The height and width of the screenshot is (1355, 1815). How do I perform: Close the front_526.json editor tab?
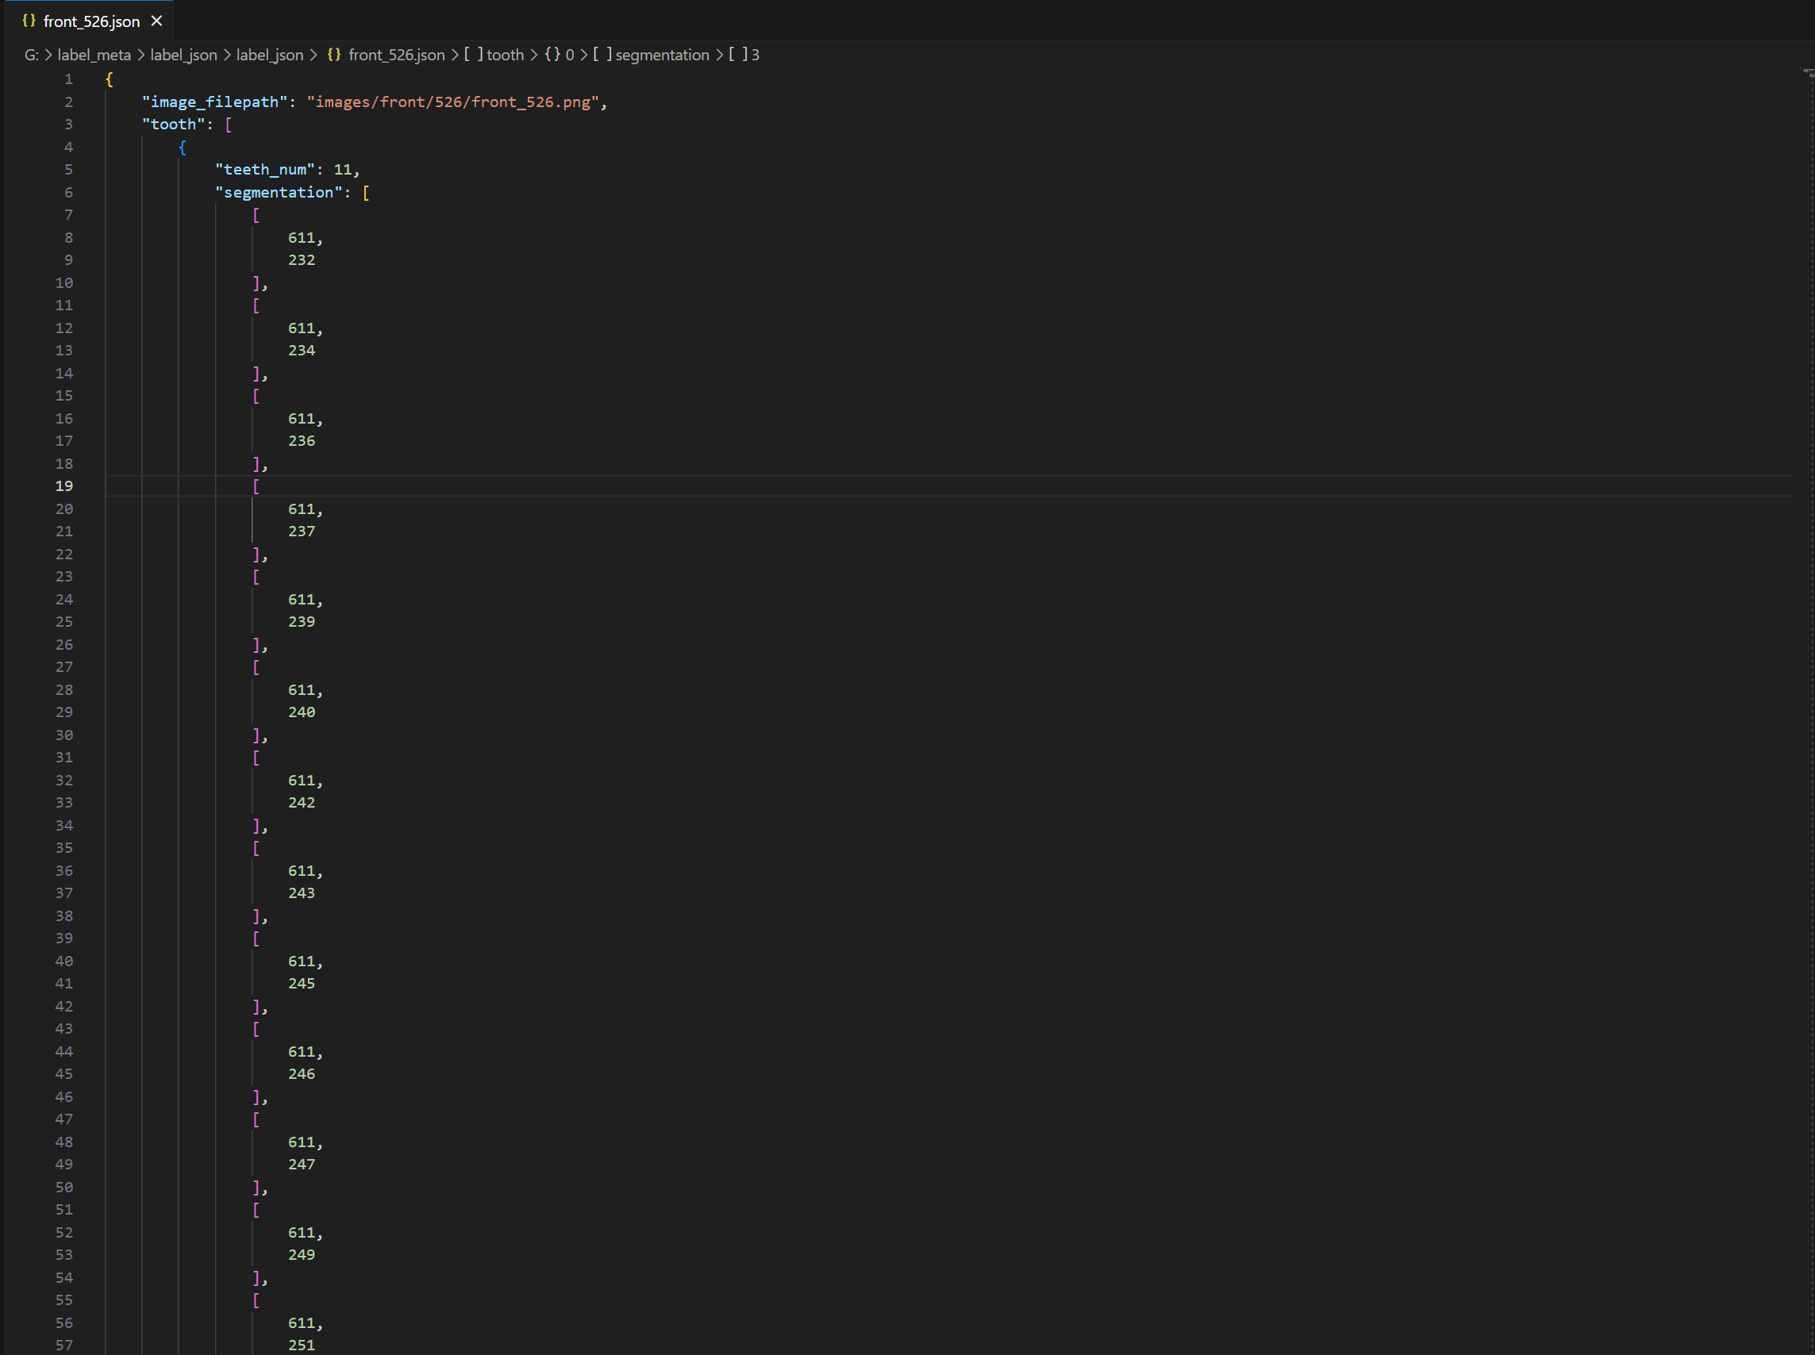tap(156, 21)
